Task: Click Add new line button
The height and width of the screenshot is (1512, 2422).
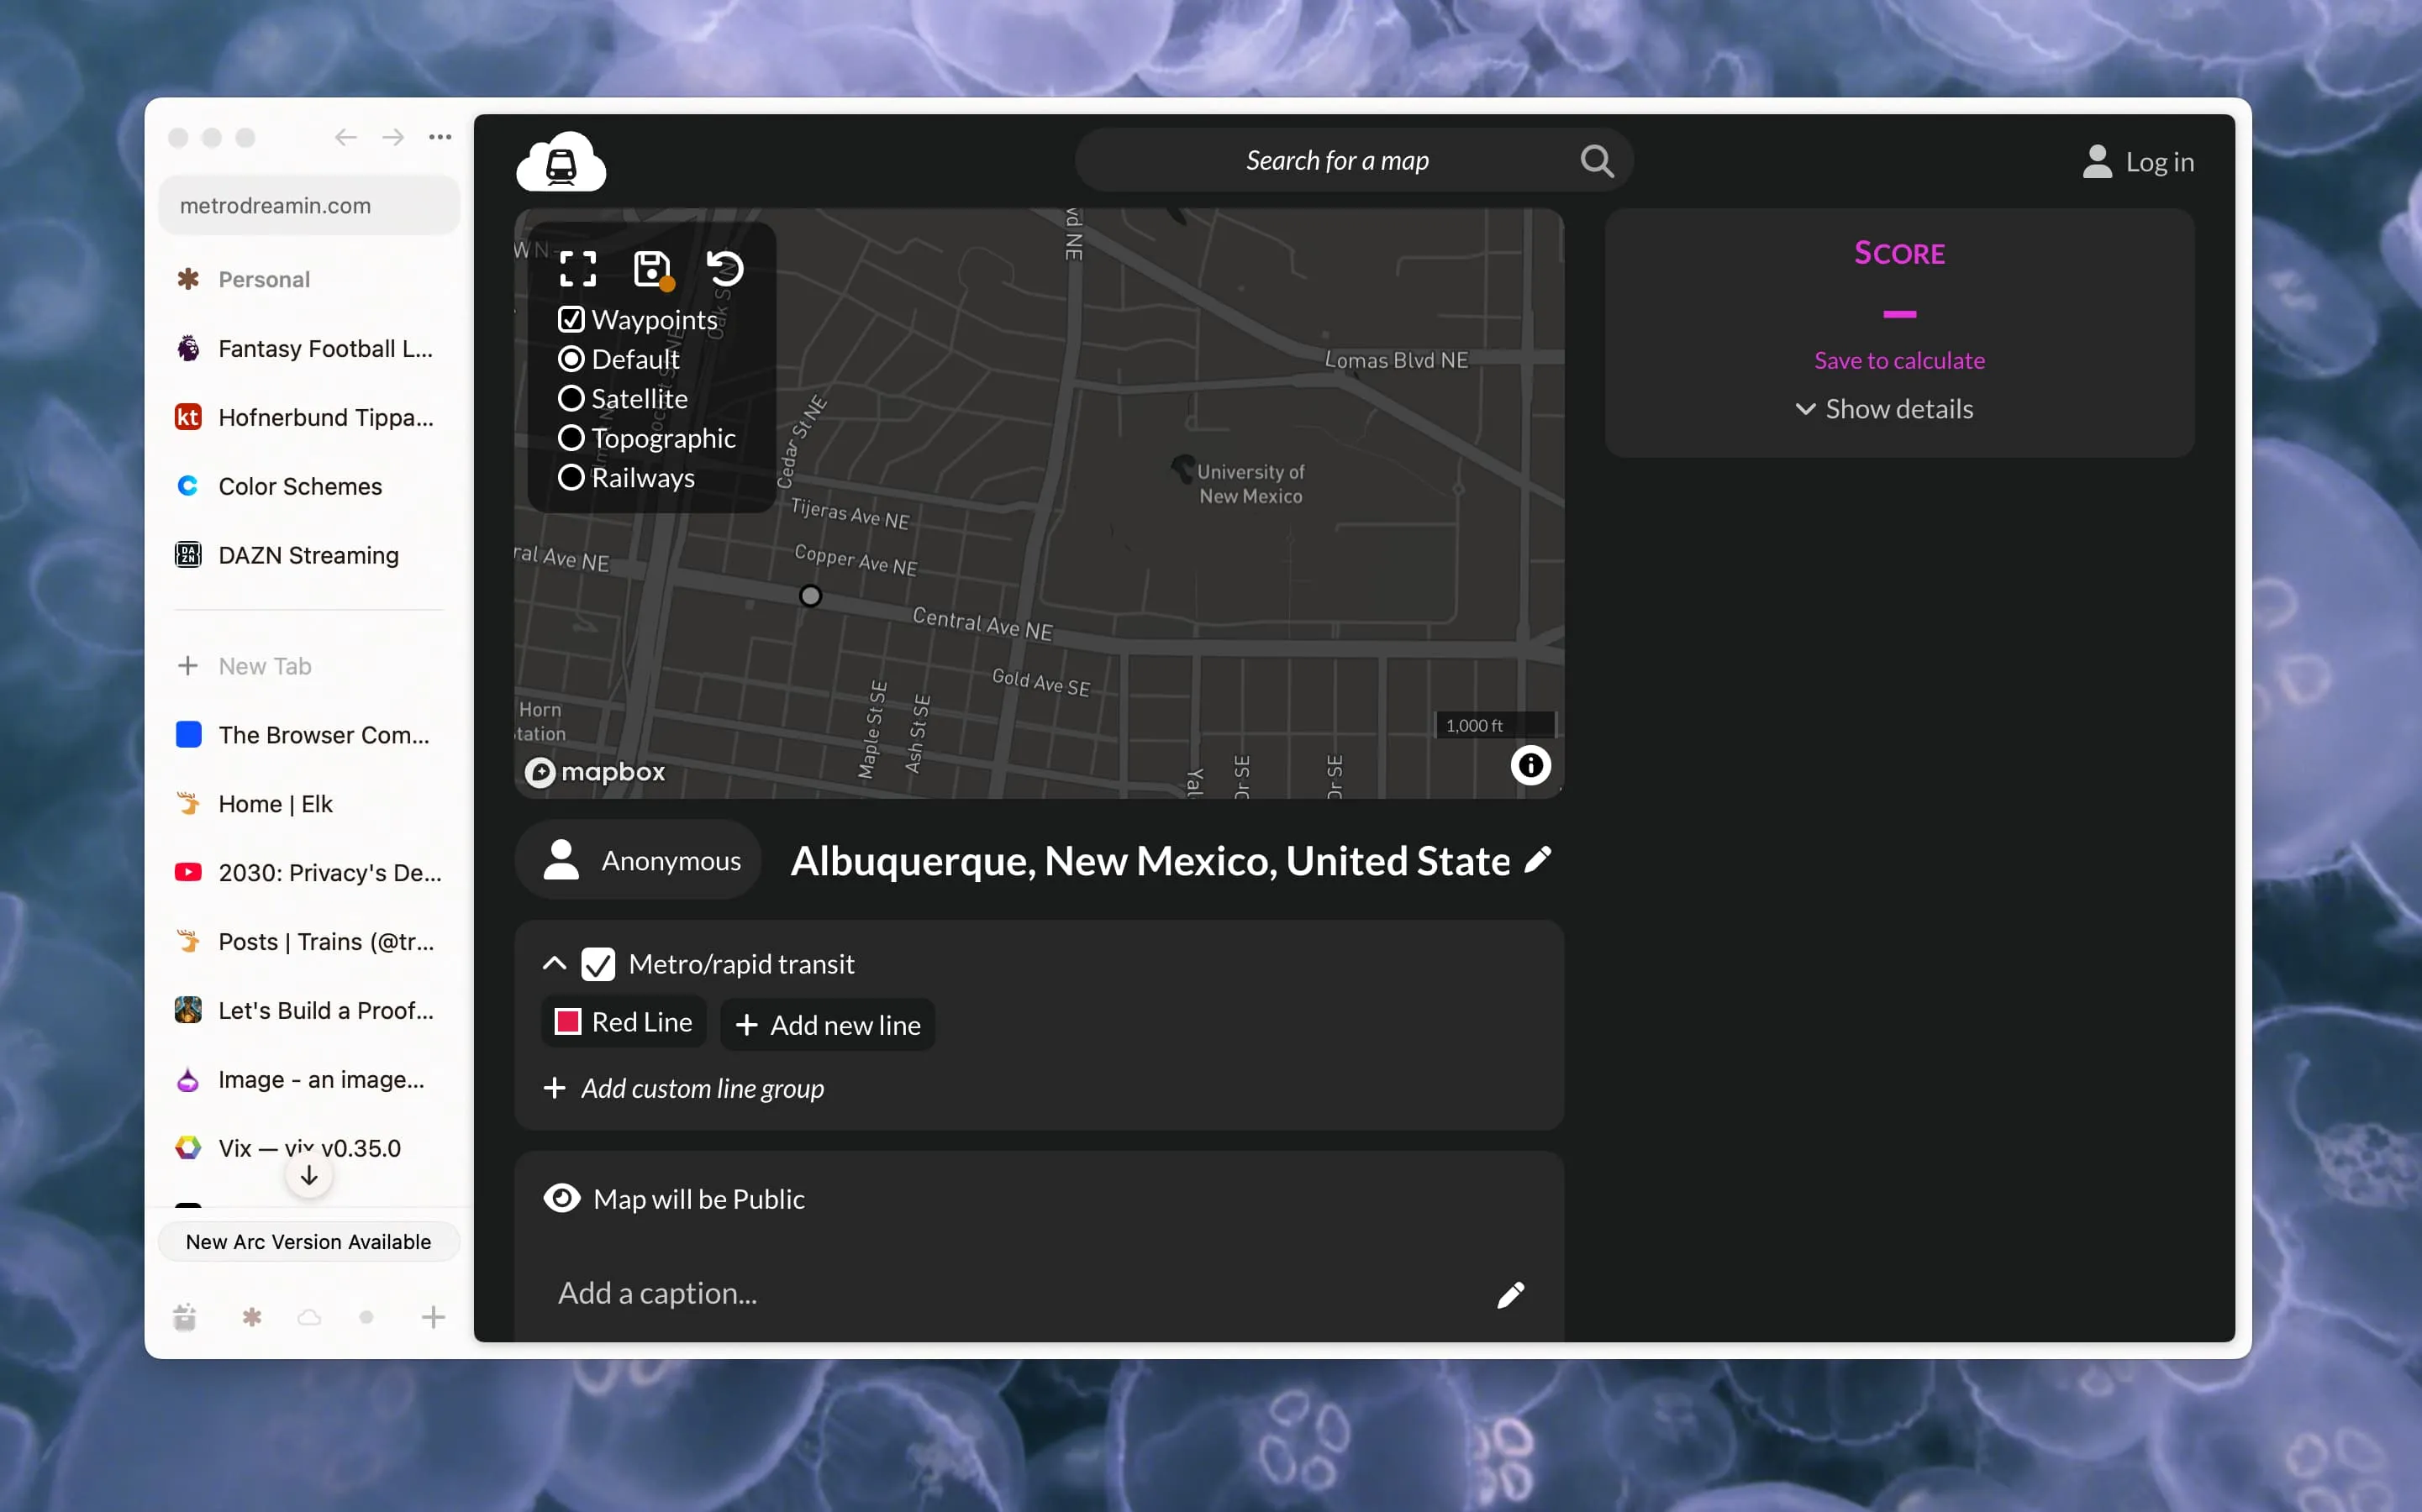Action: point(827,1025)
